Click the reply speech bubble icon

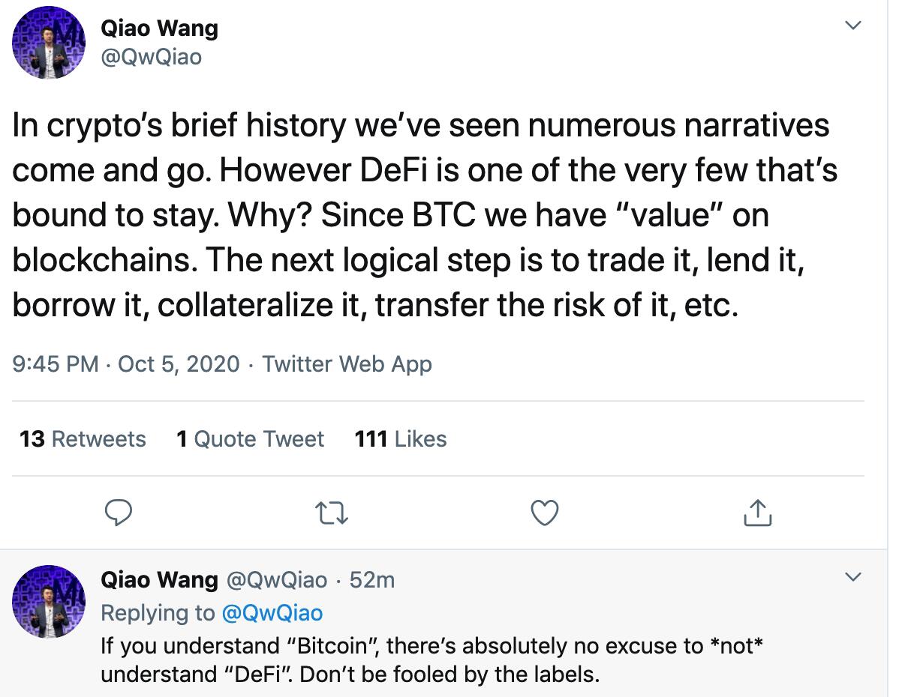click(119, 513)
